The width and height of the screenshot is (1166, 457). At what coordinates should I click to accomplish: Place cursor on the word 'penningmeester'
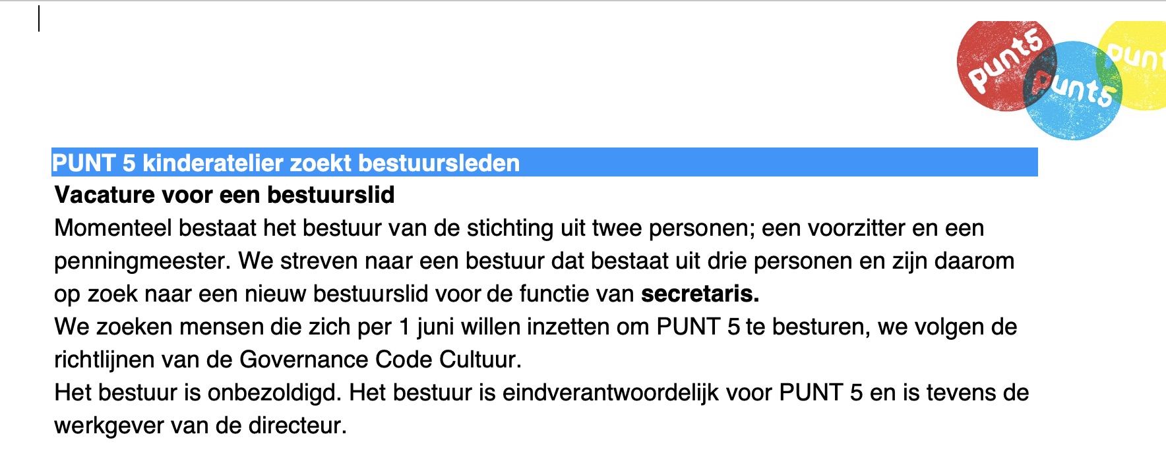142,261
